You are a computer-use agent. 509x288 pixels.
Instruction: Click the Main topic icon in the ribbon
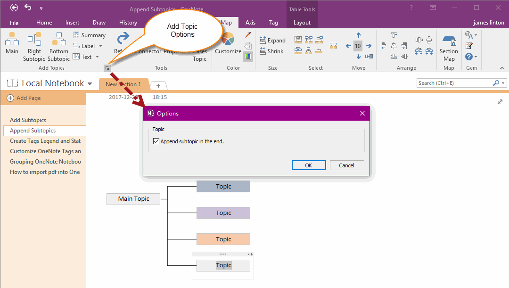click(12, 39)
